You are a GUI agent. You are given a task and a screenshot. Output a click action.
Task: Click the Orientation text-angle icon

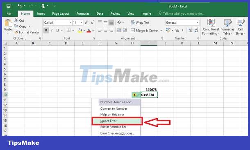[x=119, y=22]
